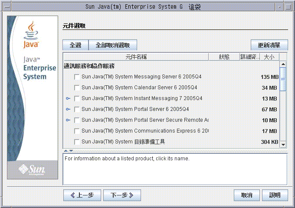Check Sun Java System Instant Messaging 7 2005Q4

pyautogui.click(x=77, y=98)
